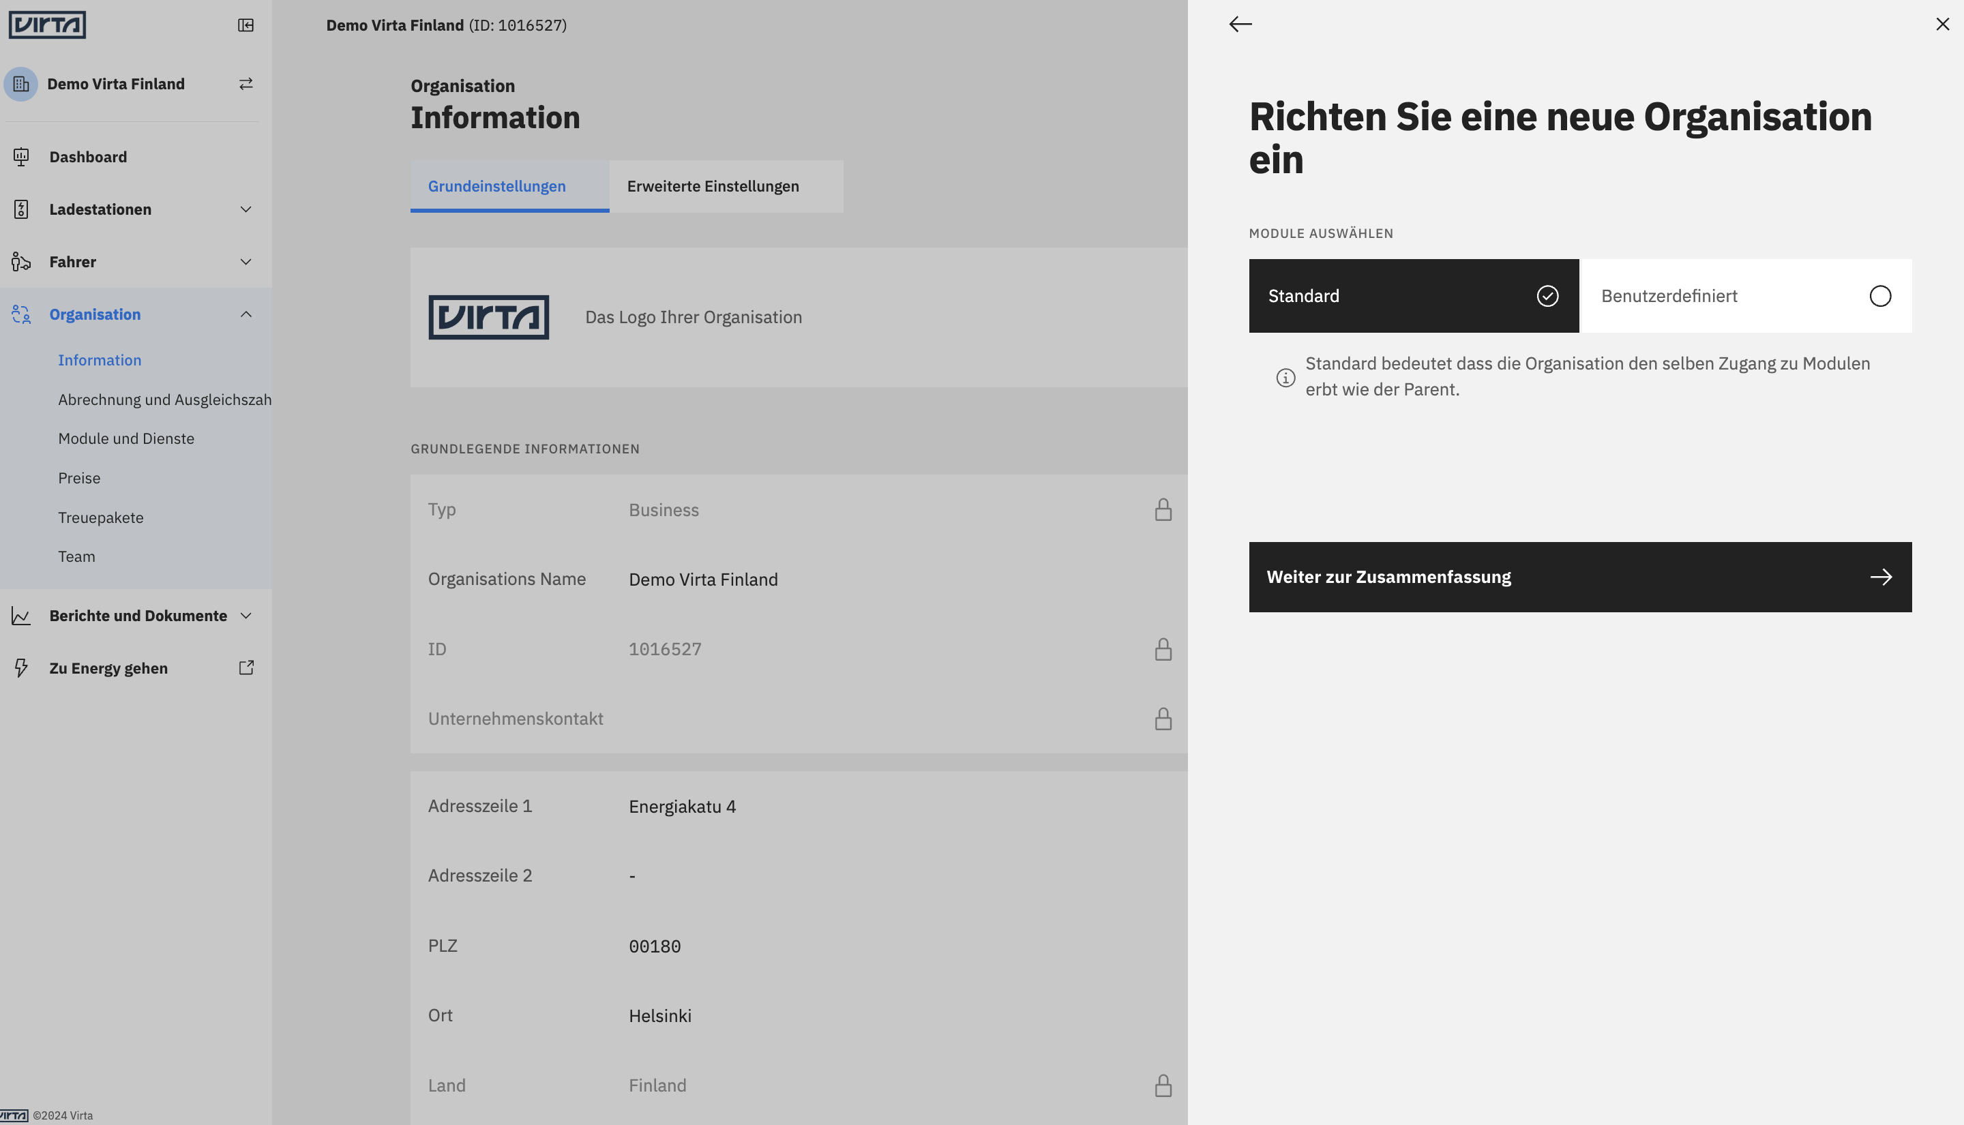This screenshot has height=1125, width=1964.
Task: Open the Treuepakete submenu item
Action: pos(100,517)
